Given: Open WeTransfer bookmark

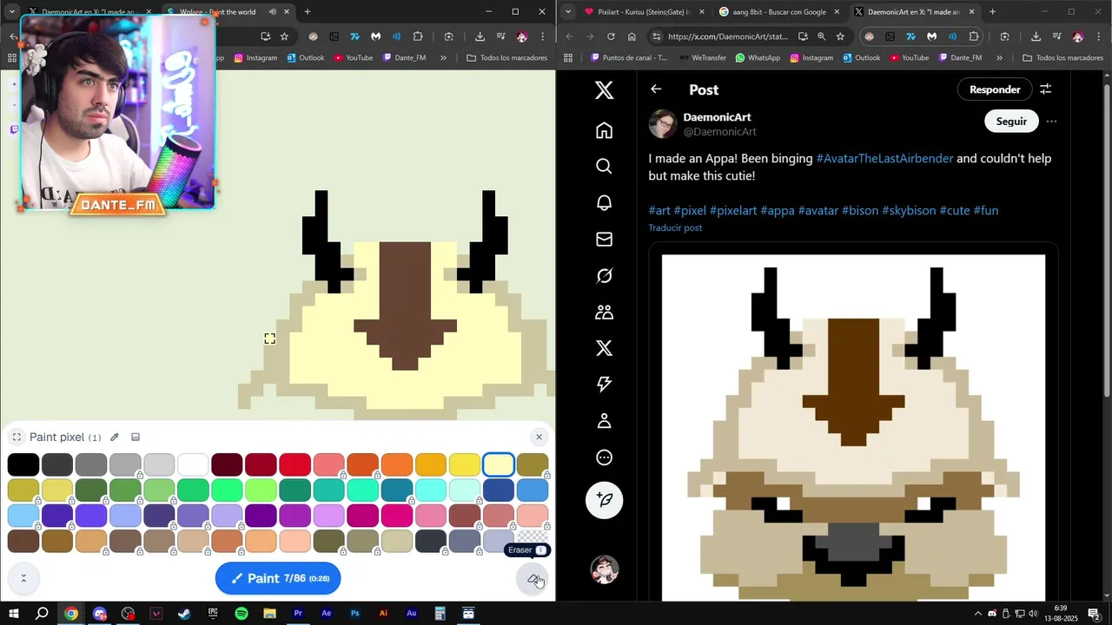Looking at the screenshot, I should point(701,58).
